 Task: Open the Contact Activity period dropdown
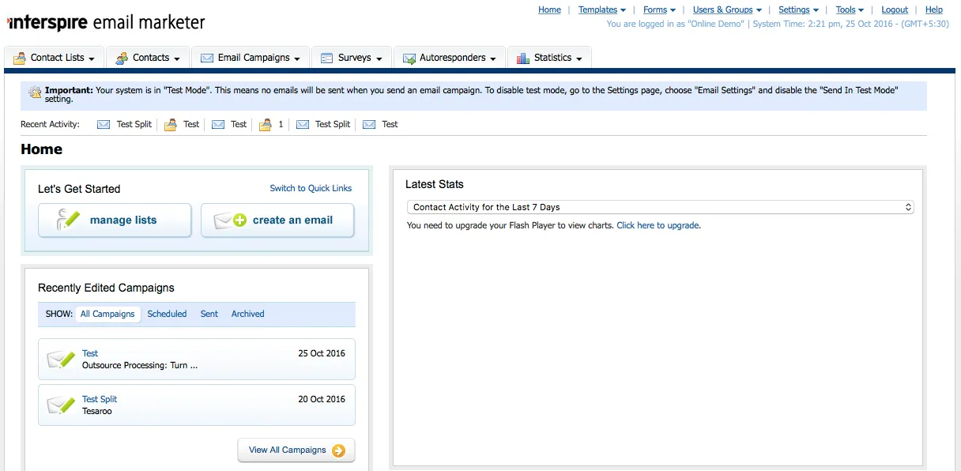(x=660, y=207)
